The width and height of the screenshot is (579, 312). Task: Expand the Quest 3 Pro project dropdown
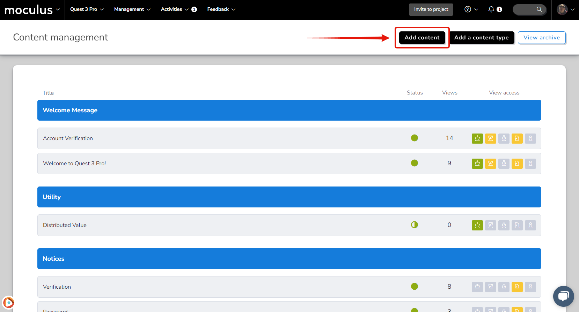point(87,9)
